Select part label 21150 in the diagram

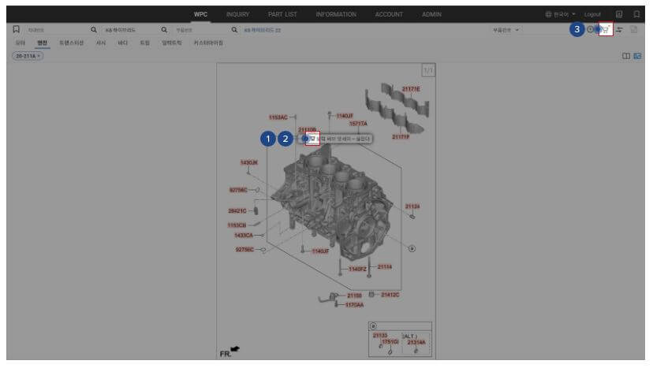354,296
